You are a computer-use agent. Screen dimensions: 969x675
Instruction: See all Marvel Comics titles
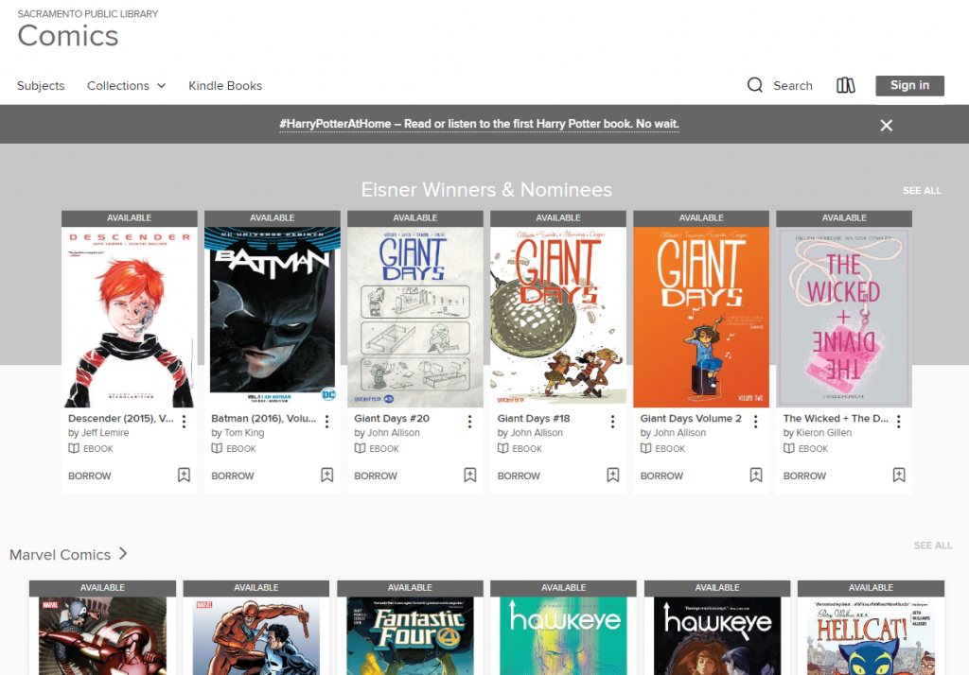[x=933, y=545]
